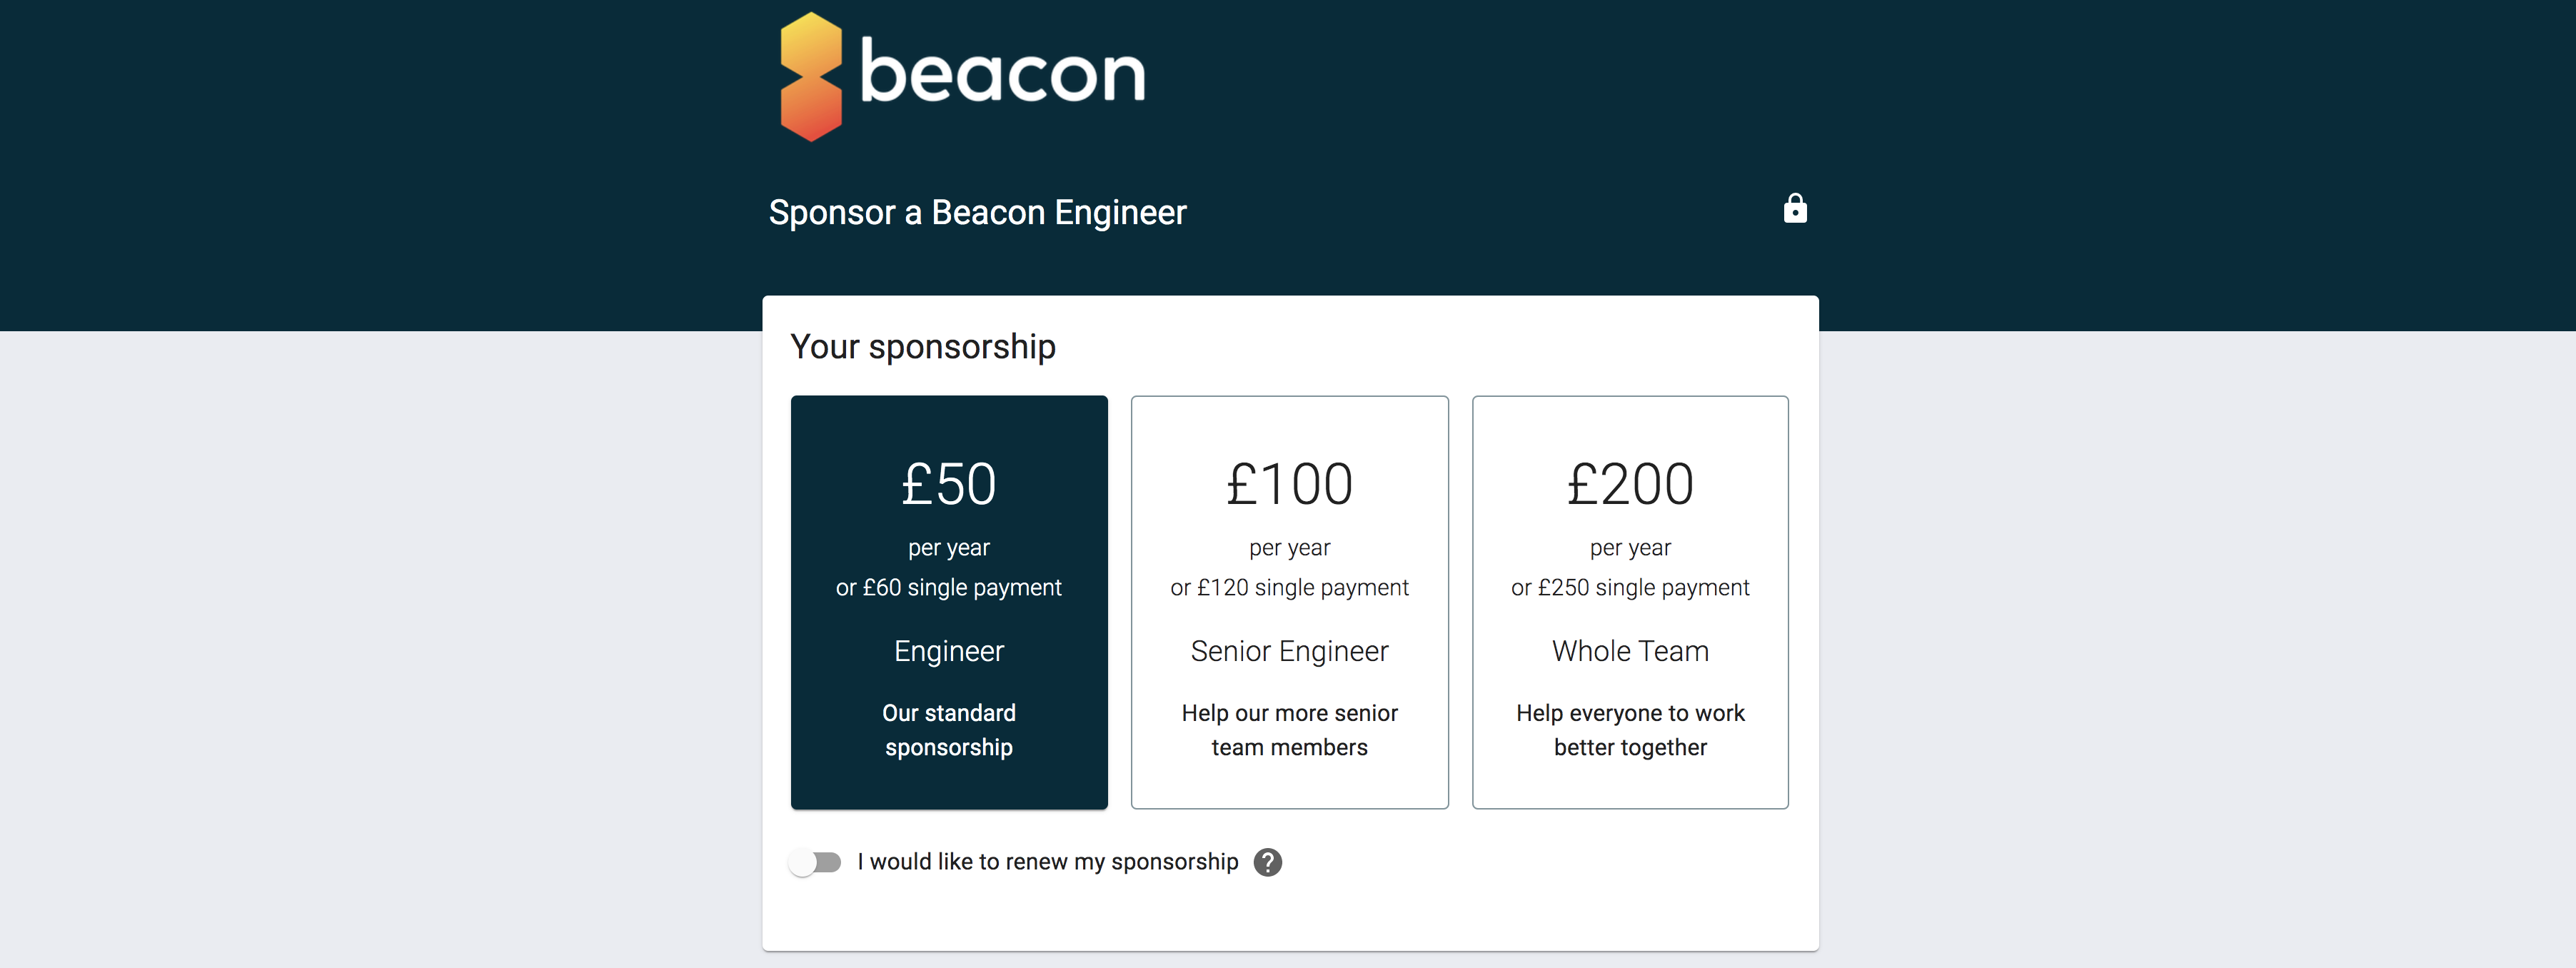The height and width of the screenshot is (968, 2576).
Task: Click the beacon wordmark text
Action: tap(1002, 73)
